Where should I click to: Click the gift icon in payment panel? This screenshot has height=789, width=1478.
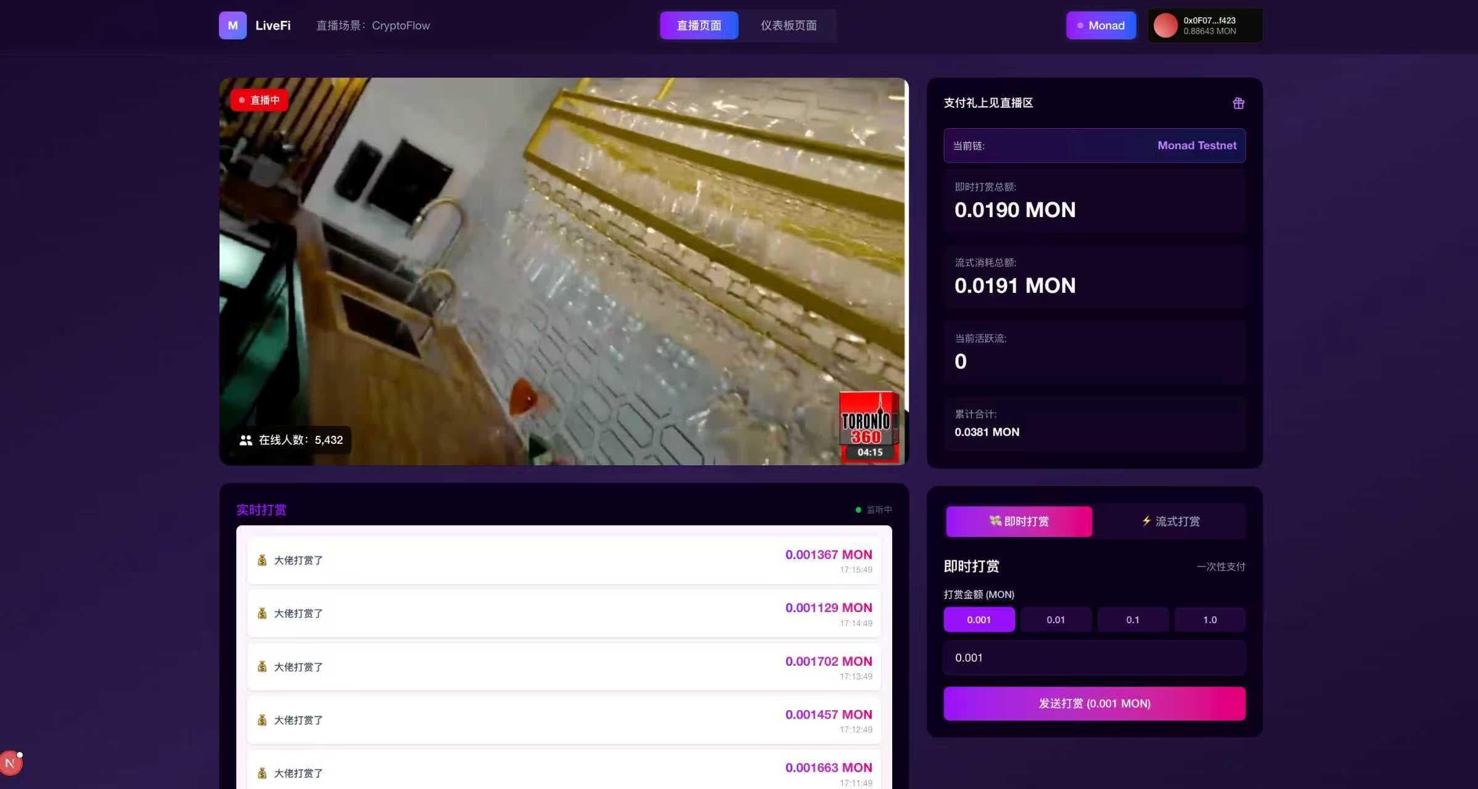[x=1238, y=103]
